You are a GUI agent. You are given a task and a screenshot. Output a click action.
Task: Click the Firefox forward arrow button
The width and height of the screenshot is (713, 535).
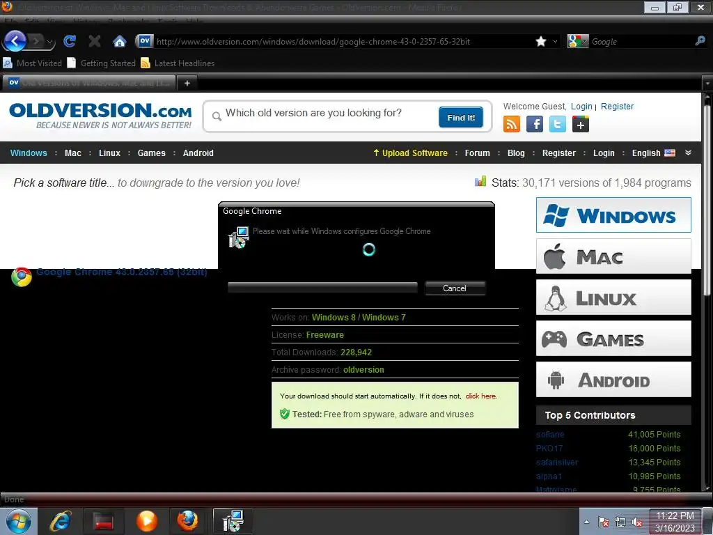[x=36, y=42]
